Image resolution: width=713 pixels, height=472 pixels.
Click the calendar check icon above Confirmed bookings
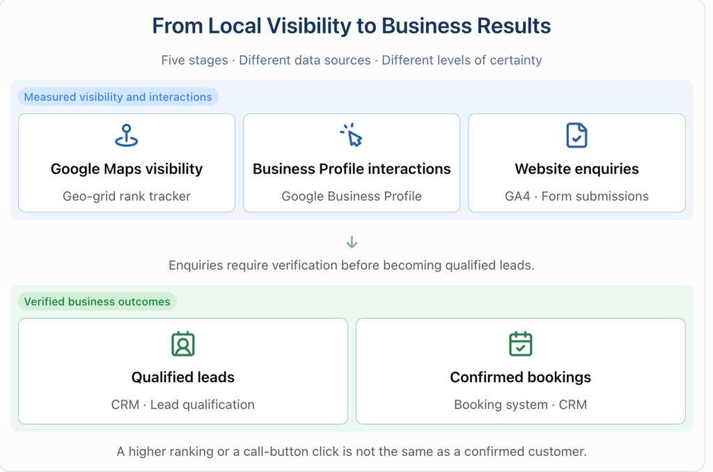pos(521,344)
